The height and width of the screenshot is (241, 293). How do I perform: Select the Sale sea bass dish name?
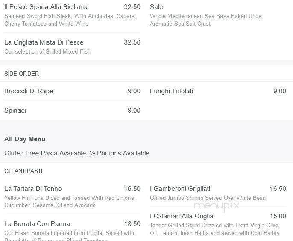156,7
